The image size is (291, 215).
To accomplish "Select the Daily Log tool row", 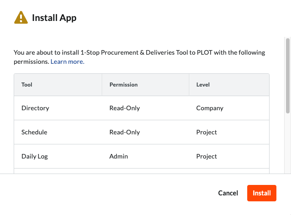I will point(35,156).
